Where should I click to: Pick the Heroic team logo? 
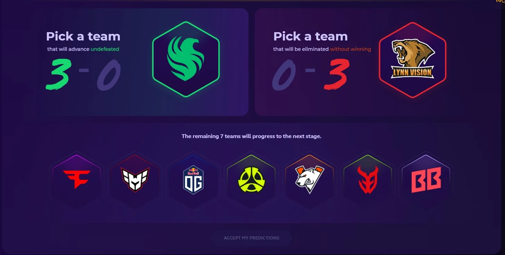[x=135, y=179]
